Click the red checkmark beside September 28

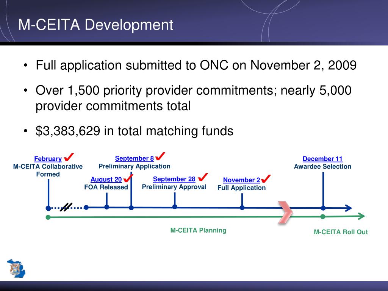[x=203, y=177]
